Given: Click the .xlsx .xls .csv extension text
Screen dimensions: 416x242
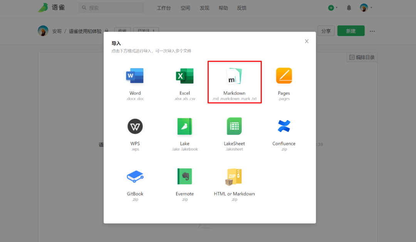Looking at the screenshot, I should coord(185,99).
